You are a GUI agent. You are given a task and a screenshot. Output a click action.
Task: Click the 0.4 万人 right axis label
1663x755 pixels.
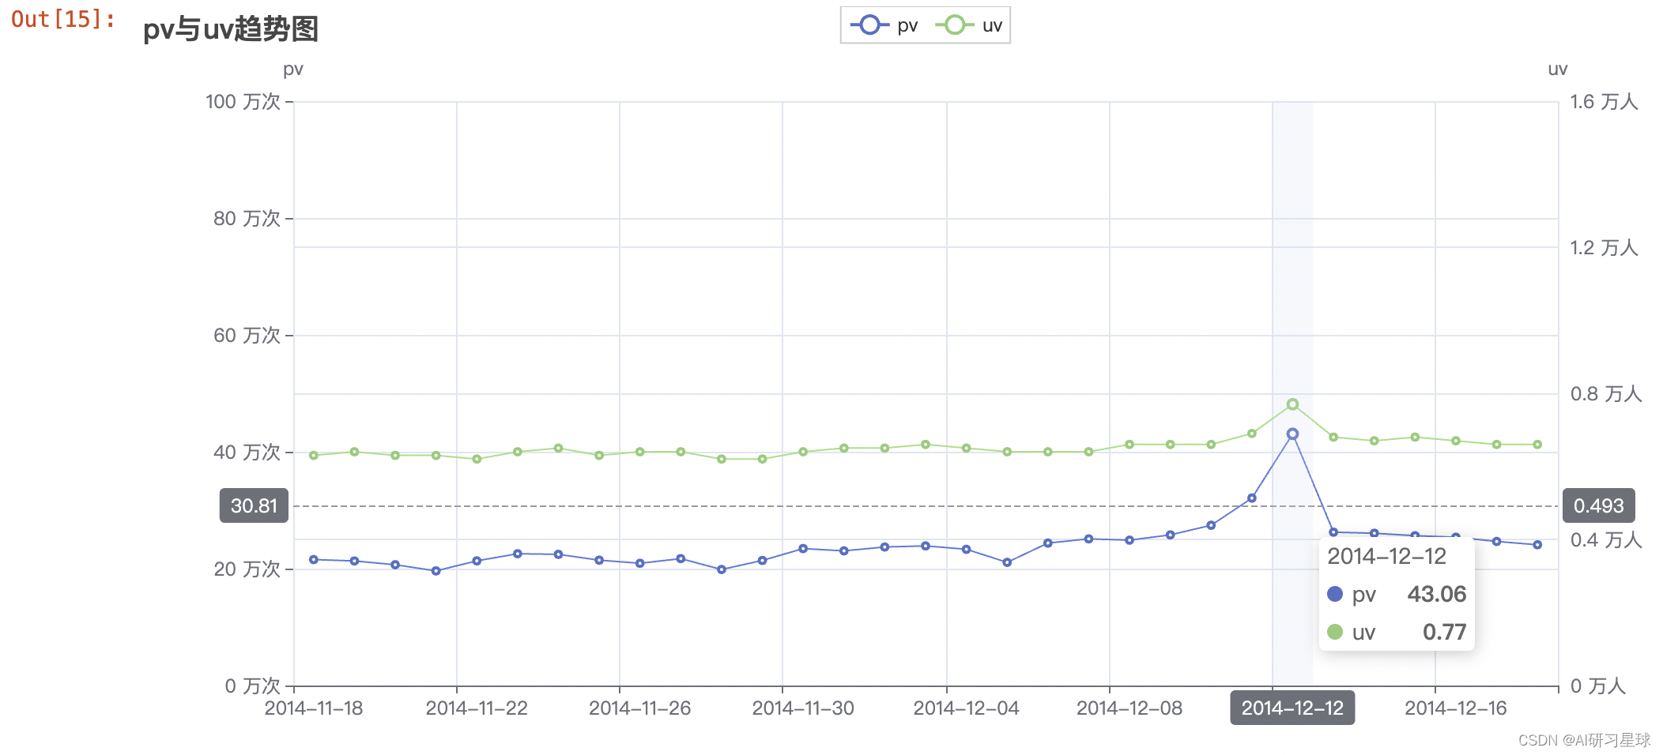pyautogui.click(x=1606, y=540)
